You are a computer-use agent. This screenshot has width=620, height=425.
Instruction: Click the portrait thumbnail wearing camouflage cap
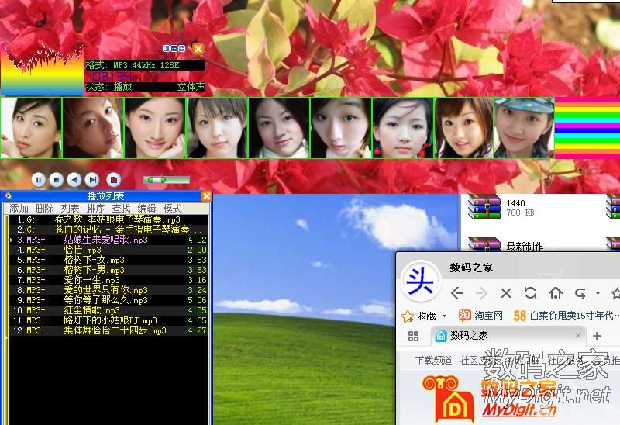click(x=524, y=128)
